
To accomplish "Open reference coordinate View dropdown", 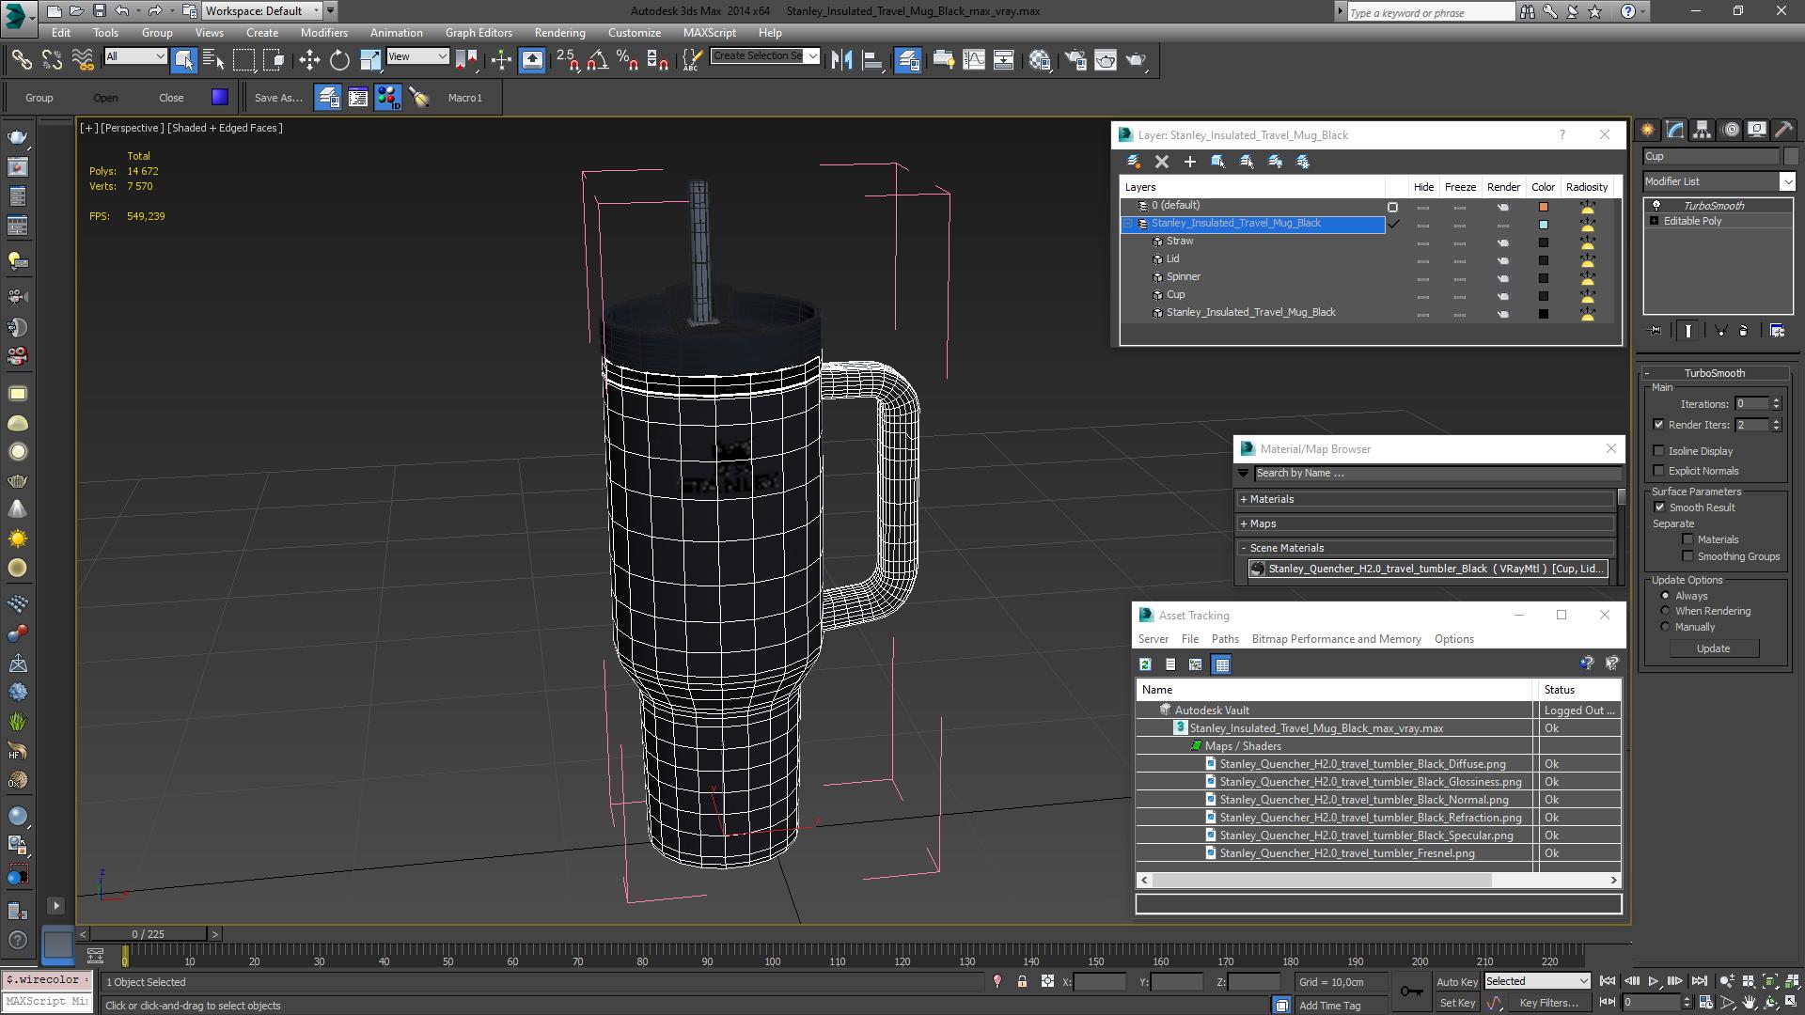I will point(417,56).
